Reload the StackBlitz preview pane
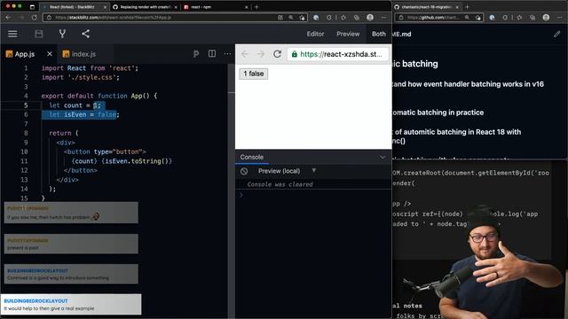 point(277,54)
